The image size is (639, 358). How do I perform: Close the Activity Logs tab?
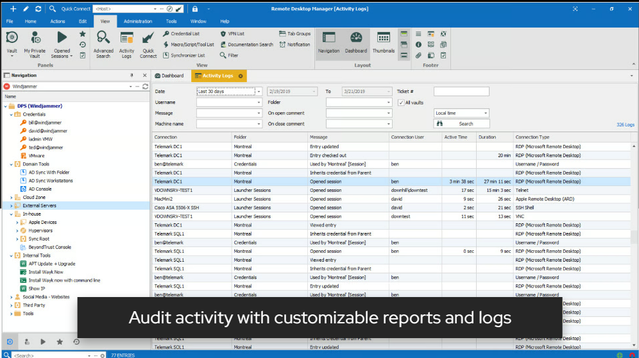pyautogui.click(x=241, y=76)
